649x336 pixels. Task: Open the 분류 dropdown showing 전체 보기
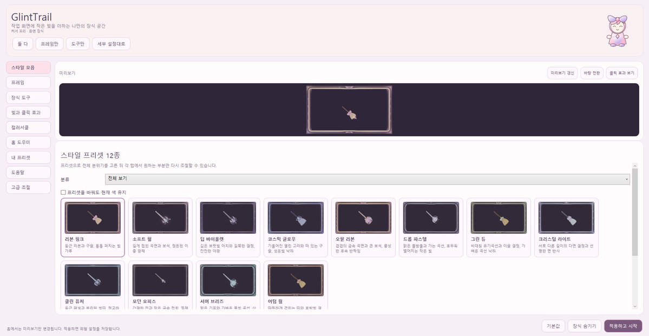point(368,179)
